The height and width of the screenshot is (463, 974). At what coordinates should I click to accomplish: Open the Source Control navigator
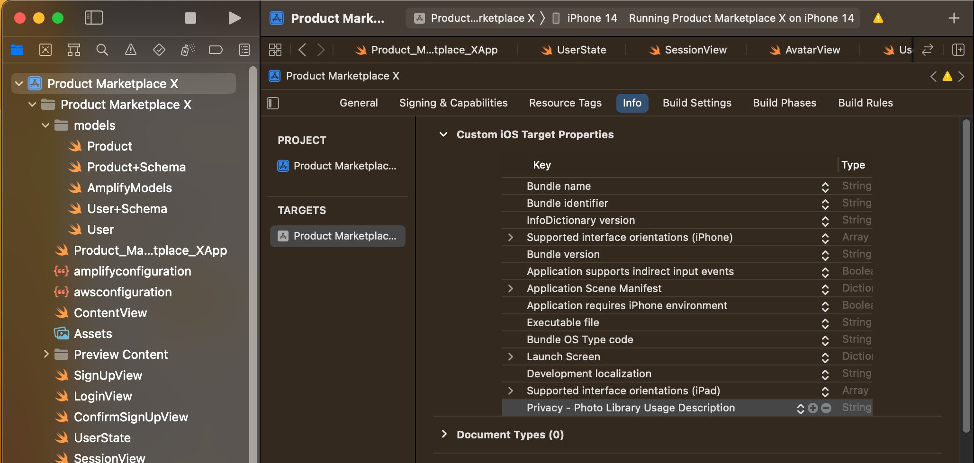click(45, 50)
